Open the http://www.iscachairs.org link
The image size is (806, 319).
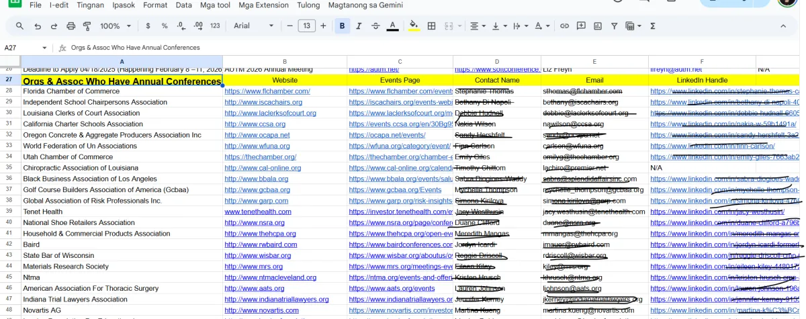[265, 102]
